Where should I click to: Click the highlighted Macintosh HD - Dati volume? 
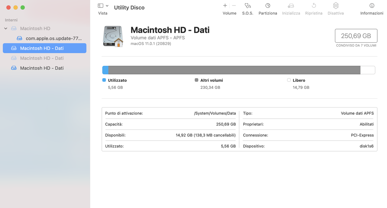44,48
